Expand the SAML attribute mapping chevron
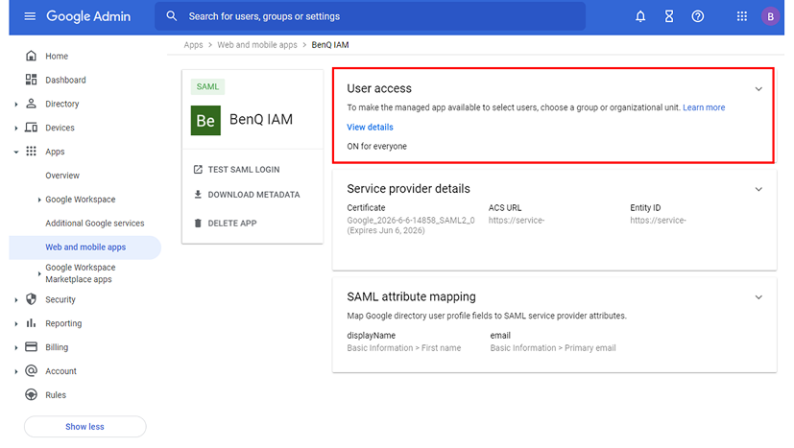The image size is (794, 448). pos(758,297)
